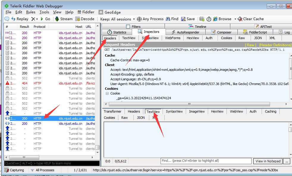Click the GeoEdge menu item
Image resolution: width=292 pixels, height=176 pixels.
(x=109, y=12)
